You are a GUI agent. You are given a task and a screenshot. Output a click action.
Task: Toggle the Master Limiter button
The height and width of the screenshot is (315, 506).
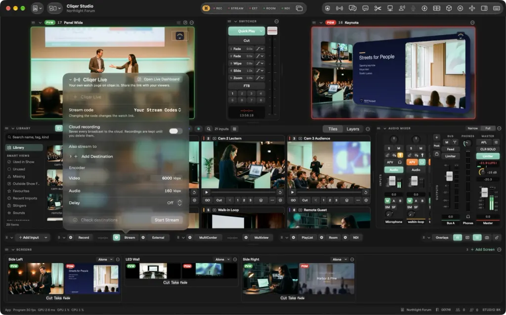488,156
